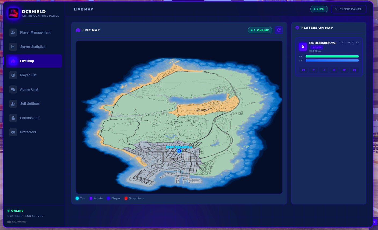The width and height of the screenshot is (378, 230).
Task: Click the spectate eye icon for DC DOBAROS
Action: (x=303, y=70)
